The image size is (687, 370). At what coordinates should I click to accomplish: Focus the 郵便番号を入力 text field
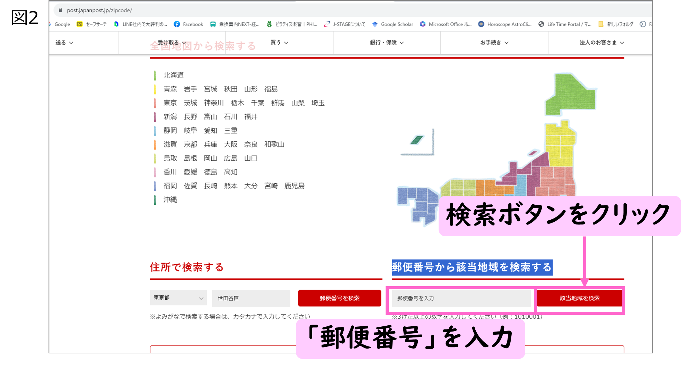coord(461,298)
